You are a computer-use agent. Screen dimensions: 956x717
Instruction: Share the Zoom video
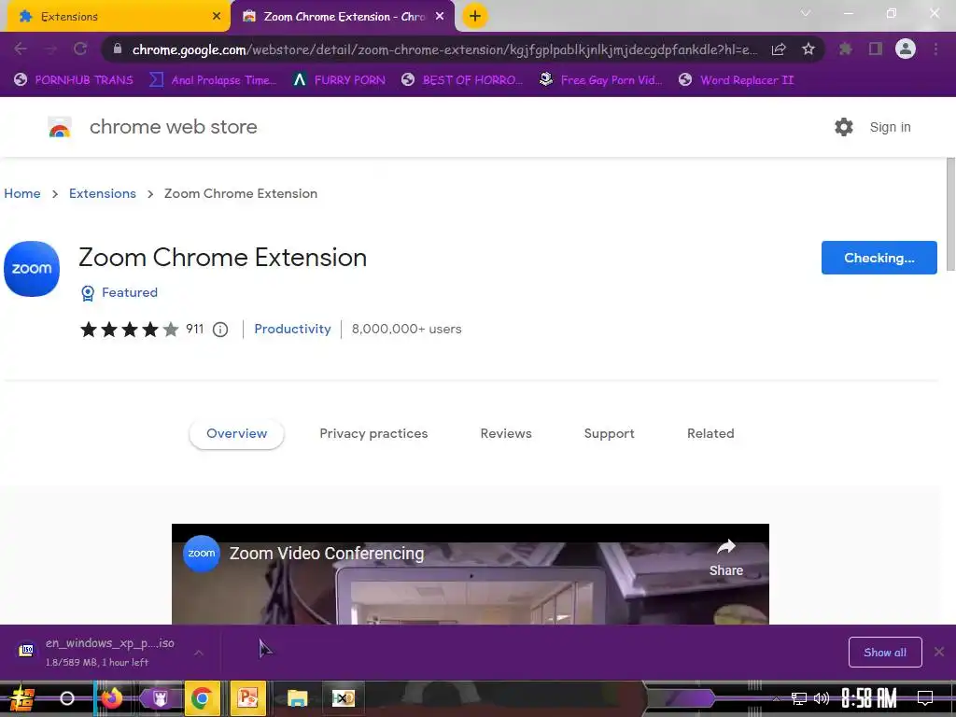[x=726, y=558]
